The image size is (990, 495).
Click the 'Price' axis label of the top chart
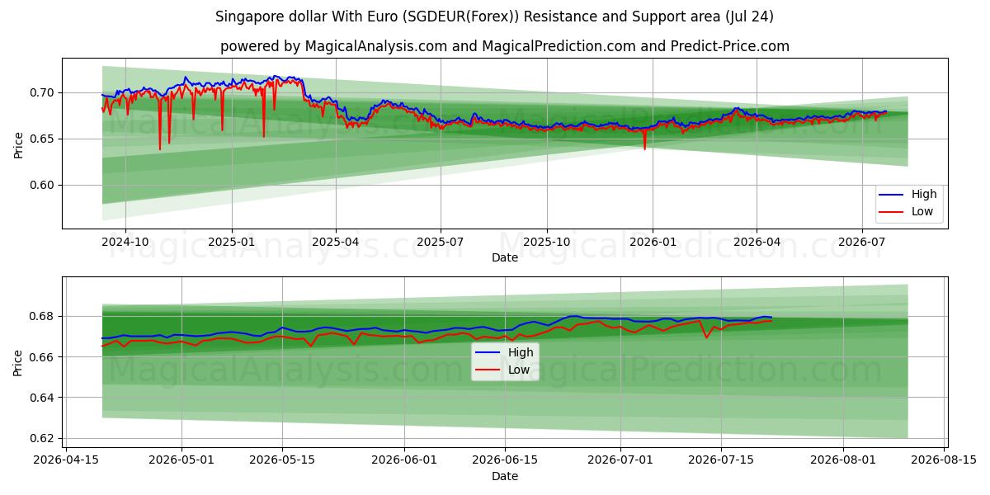(x=18, y=143)
